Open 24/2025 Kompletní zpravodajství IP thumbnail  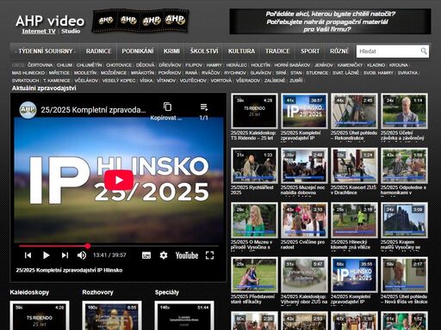tap(354, 275)
